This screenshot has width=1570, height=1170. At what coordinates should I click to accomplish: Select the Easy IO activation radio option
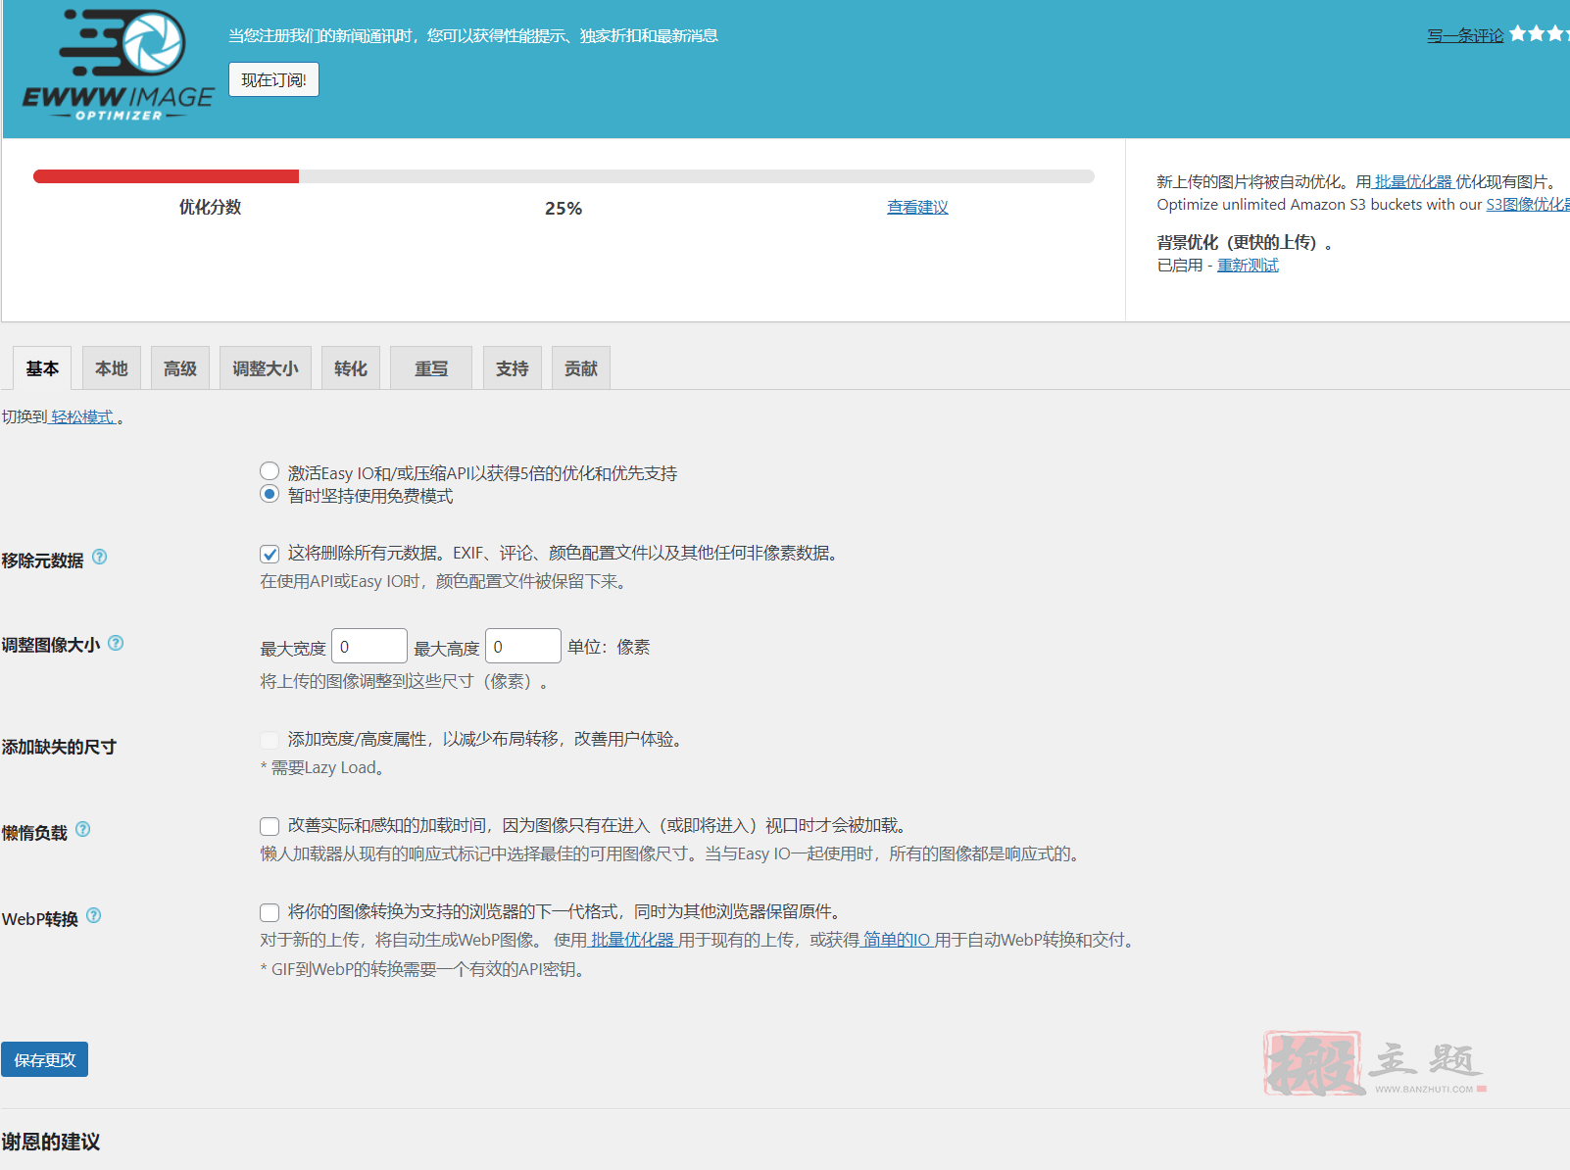tap(270, 471)
